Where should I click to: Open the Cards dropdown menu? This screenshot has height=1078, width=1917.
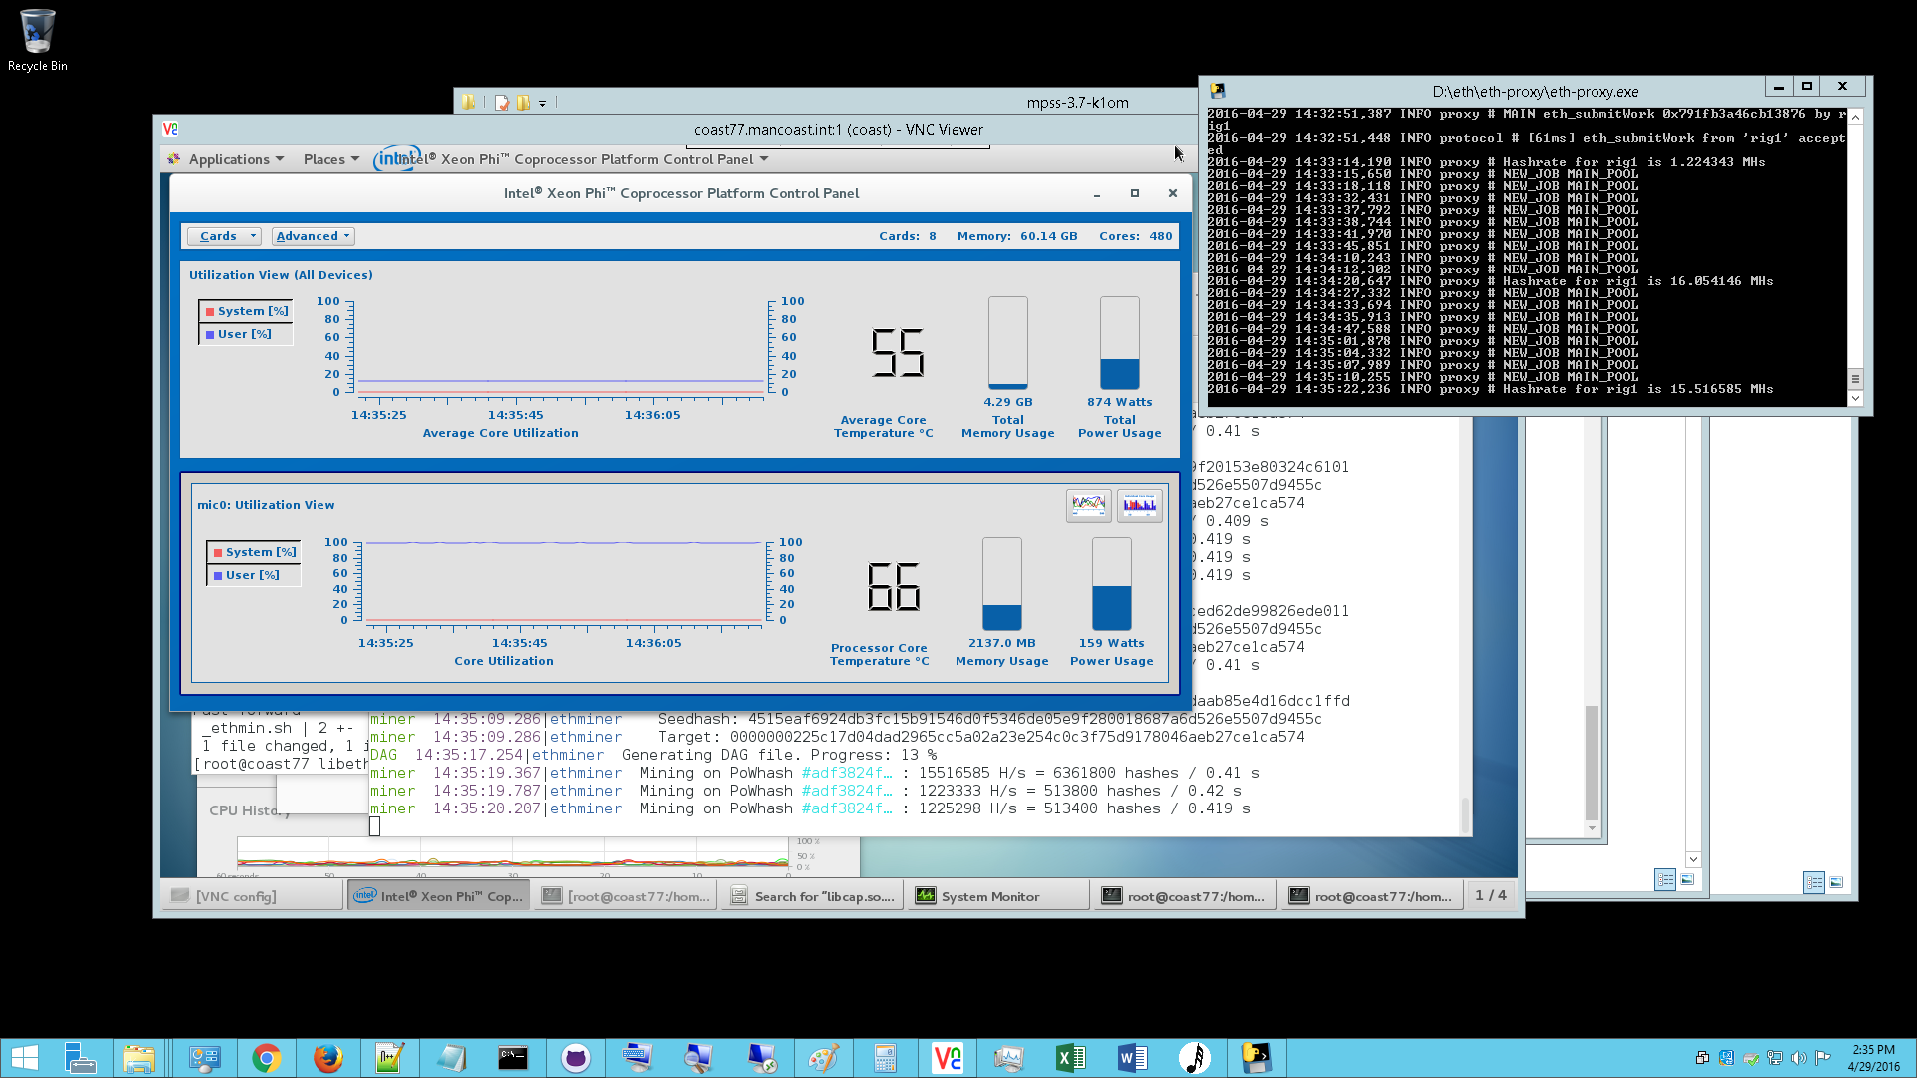(225, 236)
